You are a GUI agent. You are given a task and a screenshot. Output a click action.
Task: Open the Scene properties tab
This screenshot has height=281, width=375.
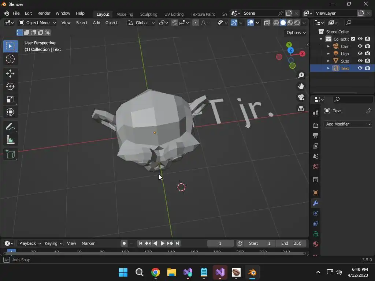[x=315, y=156]
